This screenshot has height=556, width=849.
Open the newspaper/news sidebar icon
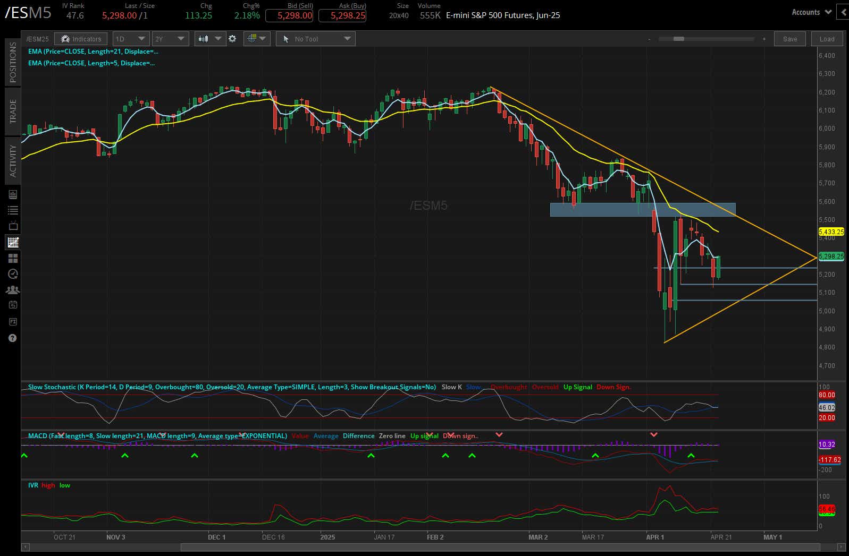(x=13, y=194)
